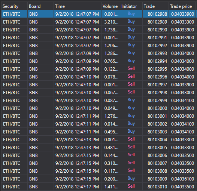Click volume cell 3.210...
Screen dimensions: 197x191
point(111,22)
